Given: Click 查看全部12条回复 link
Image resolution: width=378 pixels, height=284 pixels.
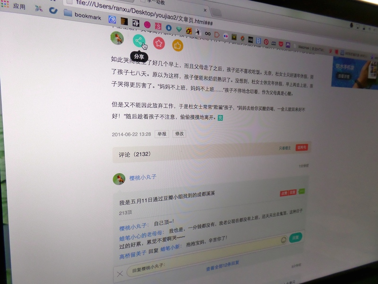Looking at the screenshot, I should pos(223,266).
